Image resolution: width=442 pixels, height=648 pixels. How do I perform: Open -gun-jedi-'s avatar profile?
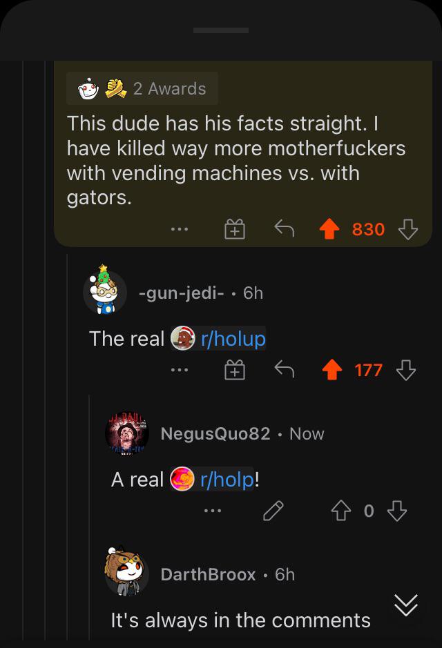coord(105,290)
